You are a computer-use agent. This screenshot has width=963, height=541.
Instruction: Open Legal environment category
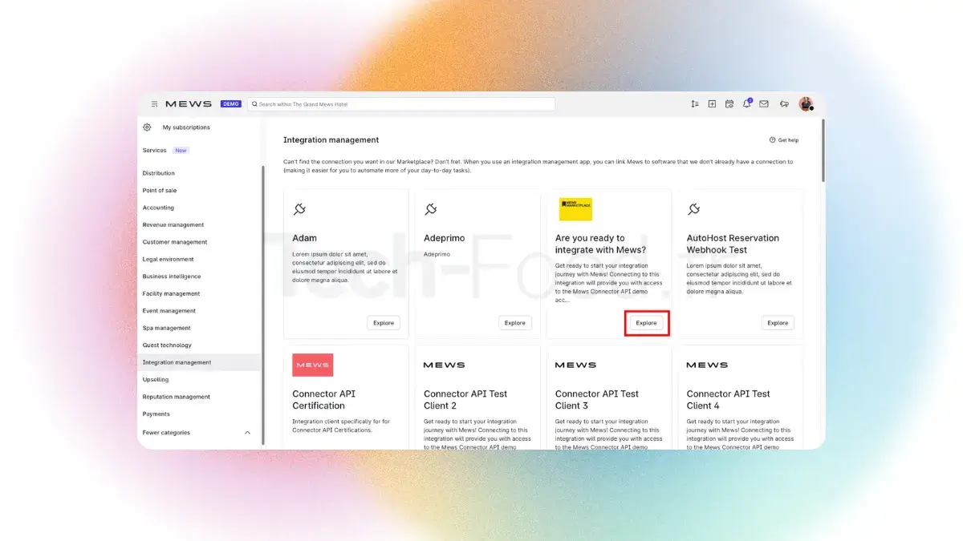pos(169,260)
